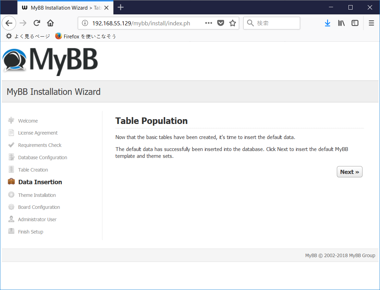Click the Database Configuration step icon

tap(11, 157)
